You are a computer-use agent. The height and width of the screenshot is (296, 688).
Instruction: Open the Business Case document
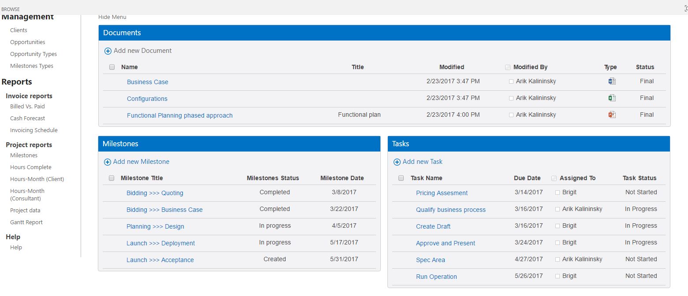pos(148,82)
